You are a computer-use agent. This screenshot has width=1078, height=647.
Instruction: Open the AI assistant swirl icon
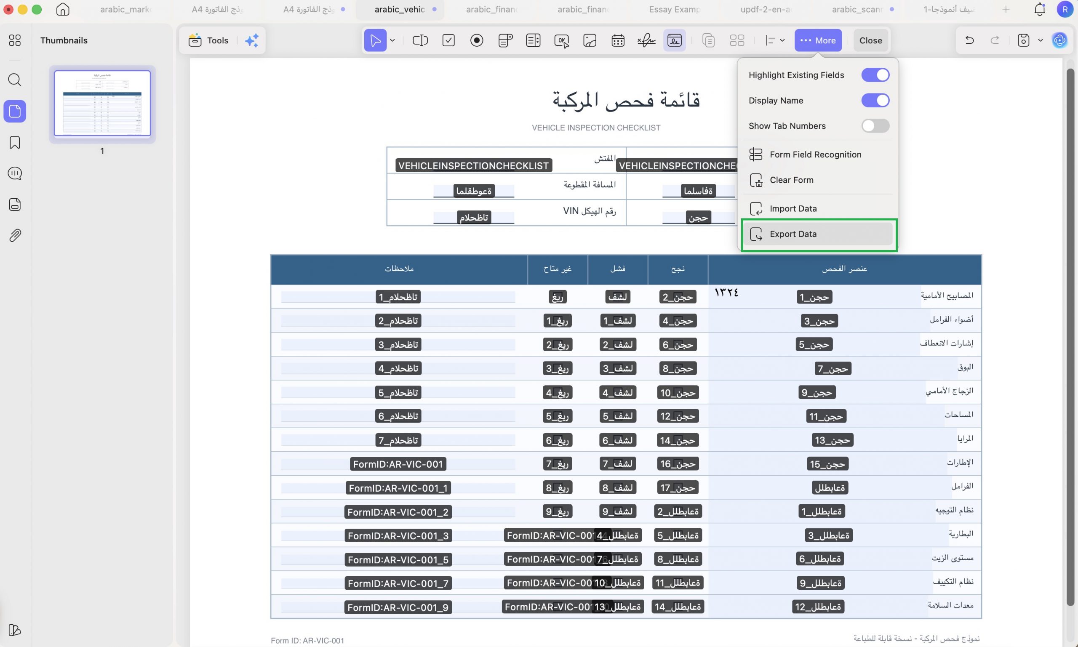point(1060,40)
